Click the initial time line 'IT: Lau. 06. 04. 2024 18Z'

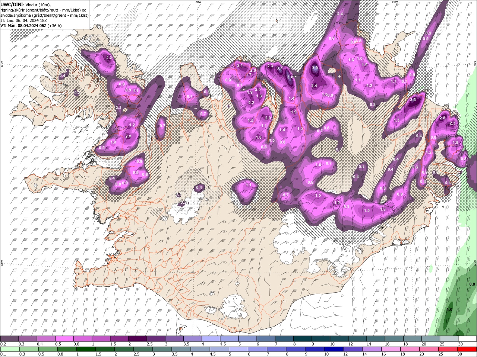tap(23, 20)
